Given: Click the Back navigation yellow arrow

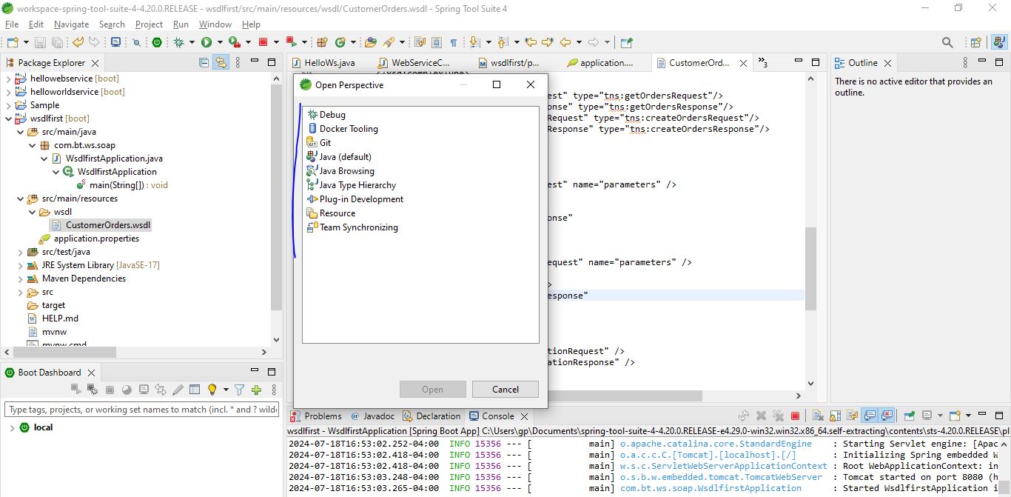Looking at the screenshot, I should point(565,43).
